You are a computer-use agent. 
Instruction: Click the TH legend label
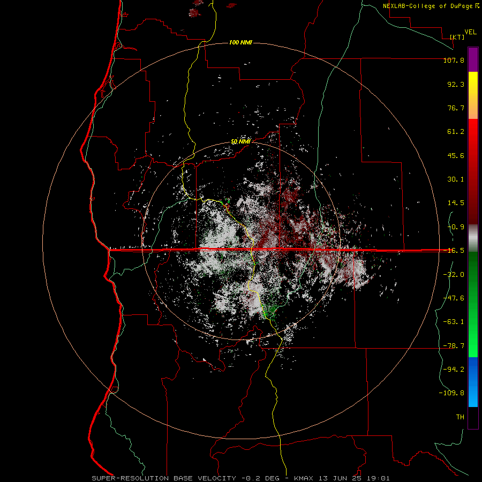point(460,417)
